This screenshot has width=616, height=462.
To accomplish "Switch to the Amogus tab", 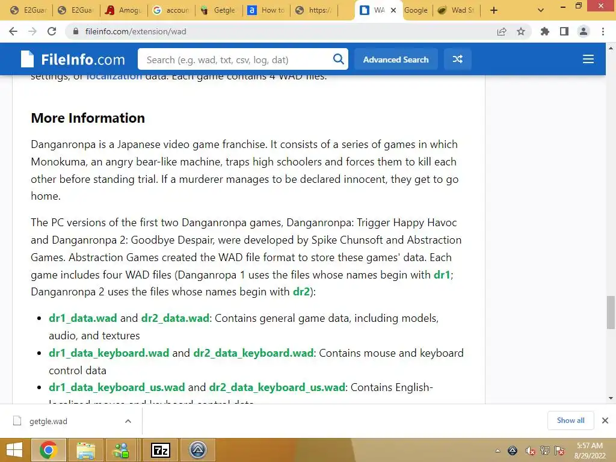I will point(123,10).
